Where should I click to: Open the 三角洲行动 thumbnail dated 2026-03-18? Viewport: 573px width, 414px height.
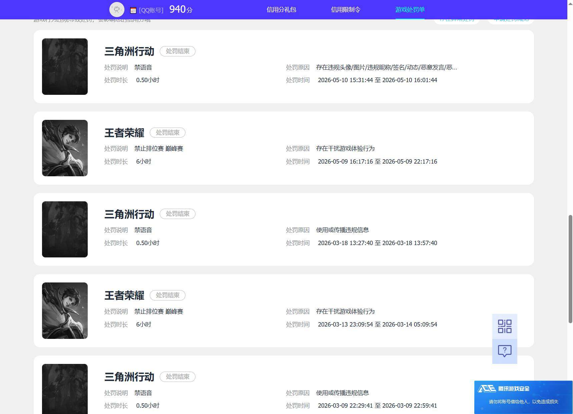pyautogui.click(x=65, y=229)
